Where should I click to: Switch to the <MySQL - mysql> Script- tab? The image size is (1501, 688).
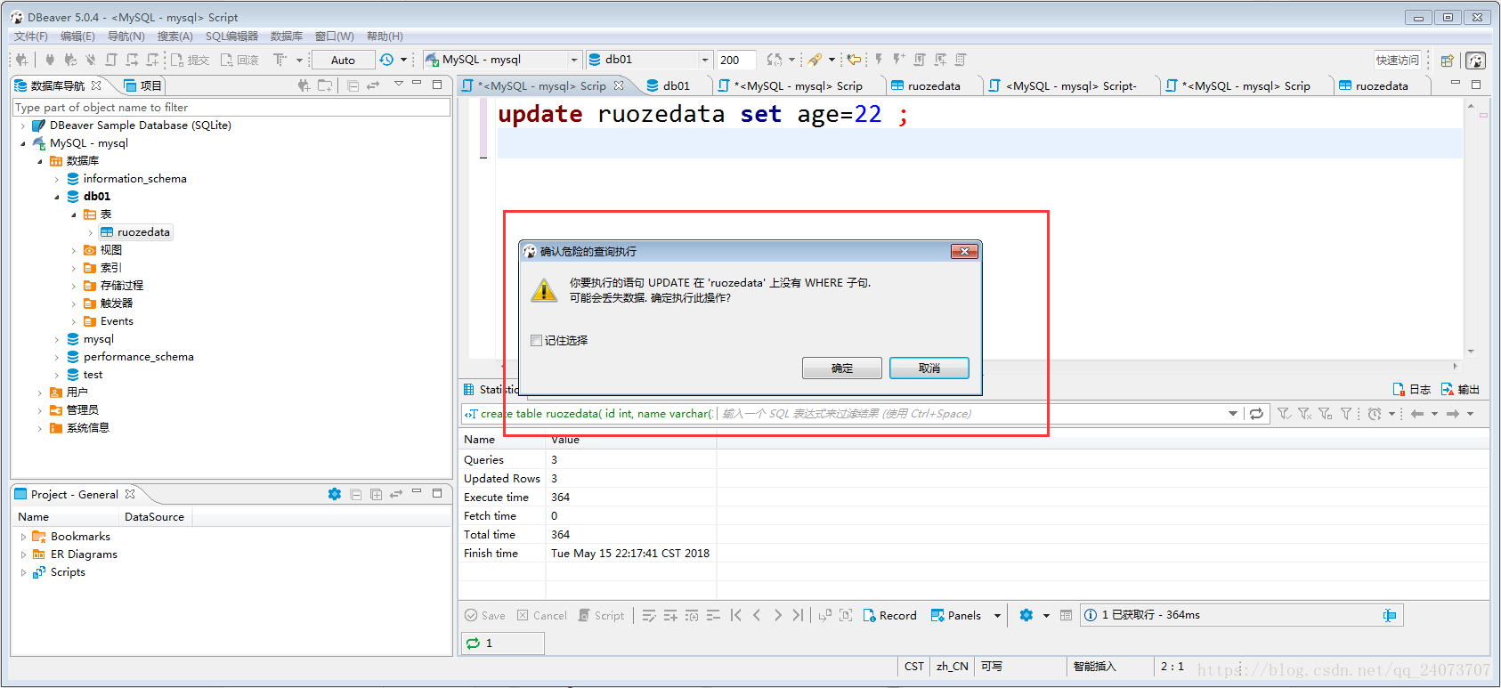[1062, 85]
